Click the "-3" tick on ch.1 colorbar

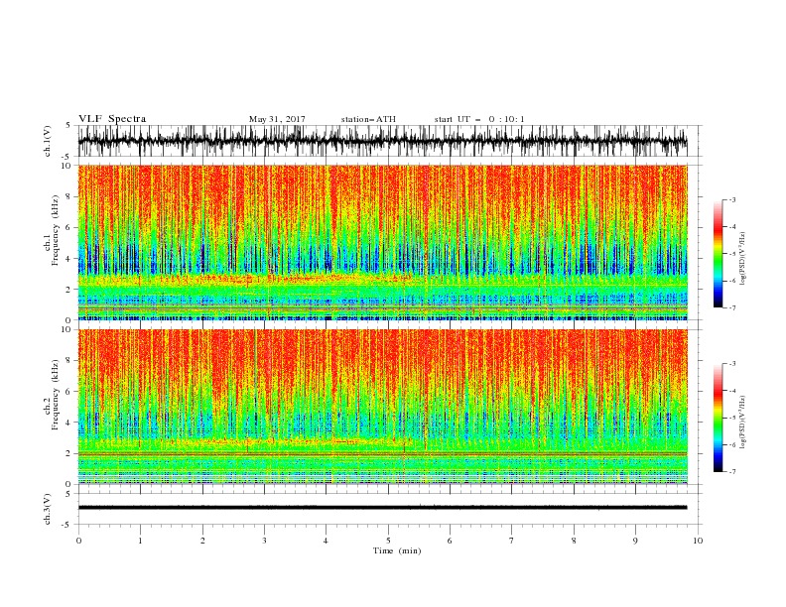point(731,199)
